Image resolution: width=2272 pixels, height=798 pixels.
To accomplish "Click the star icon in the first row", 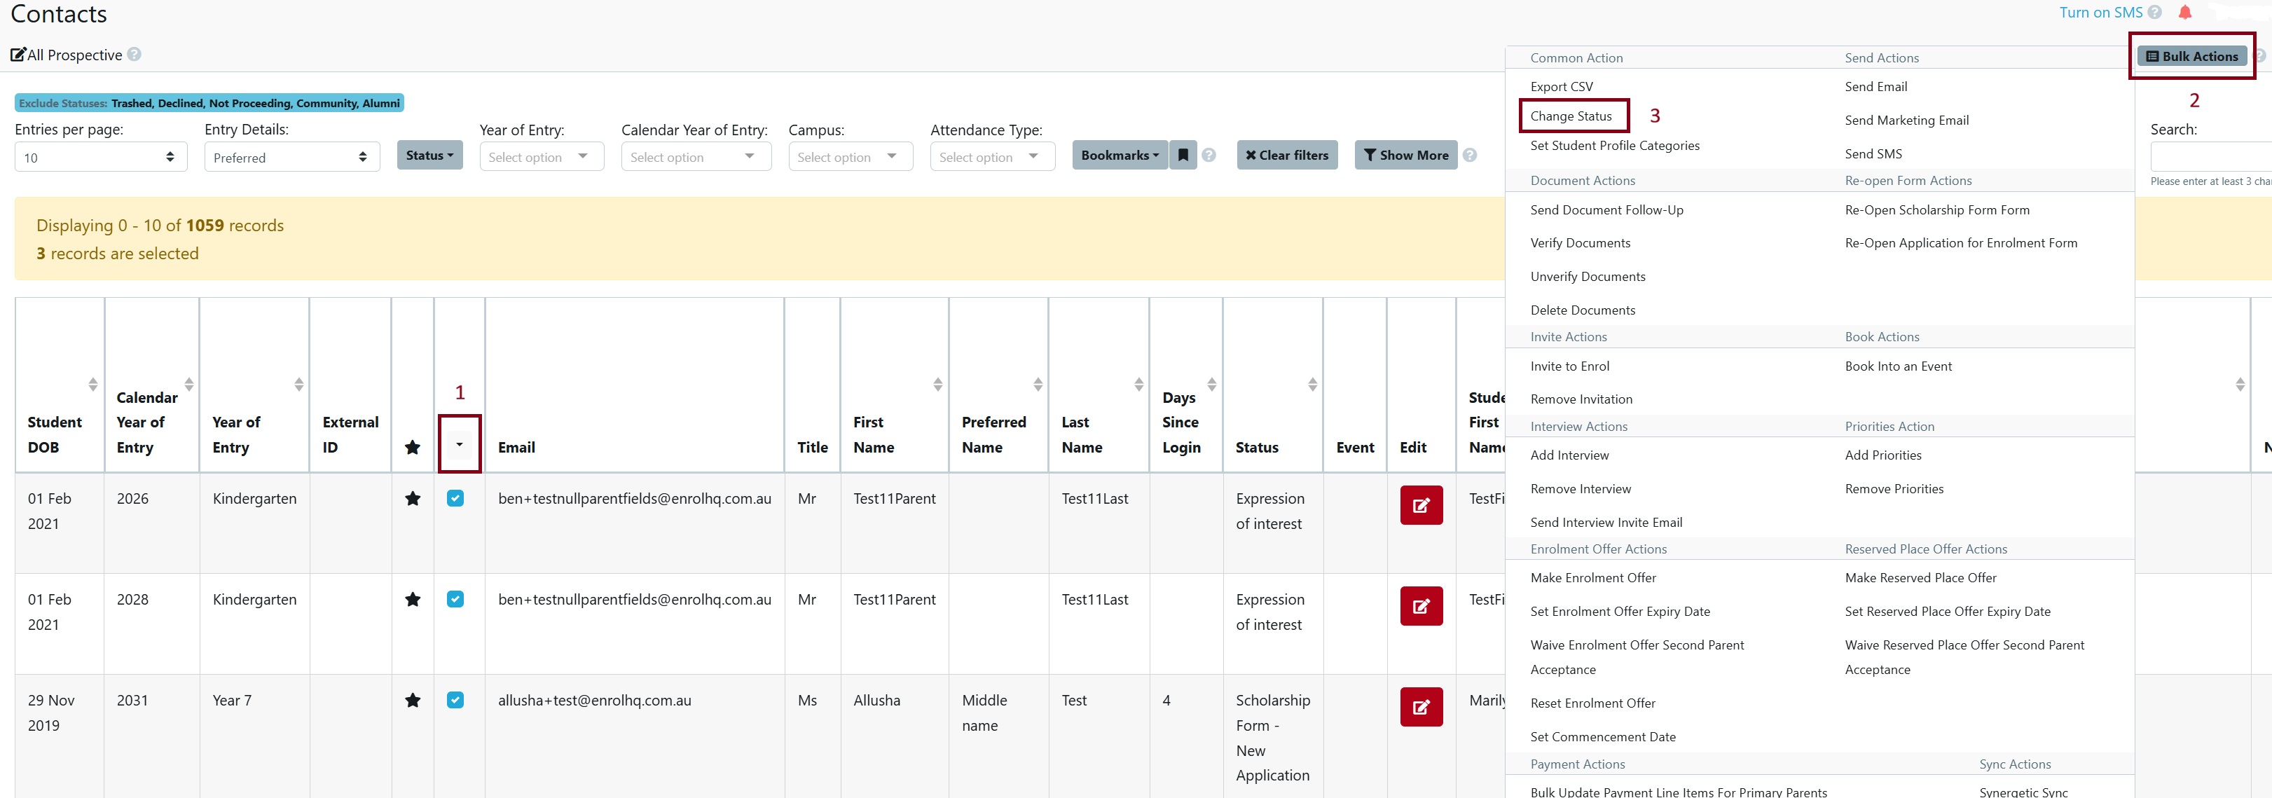I will point(412,499).
